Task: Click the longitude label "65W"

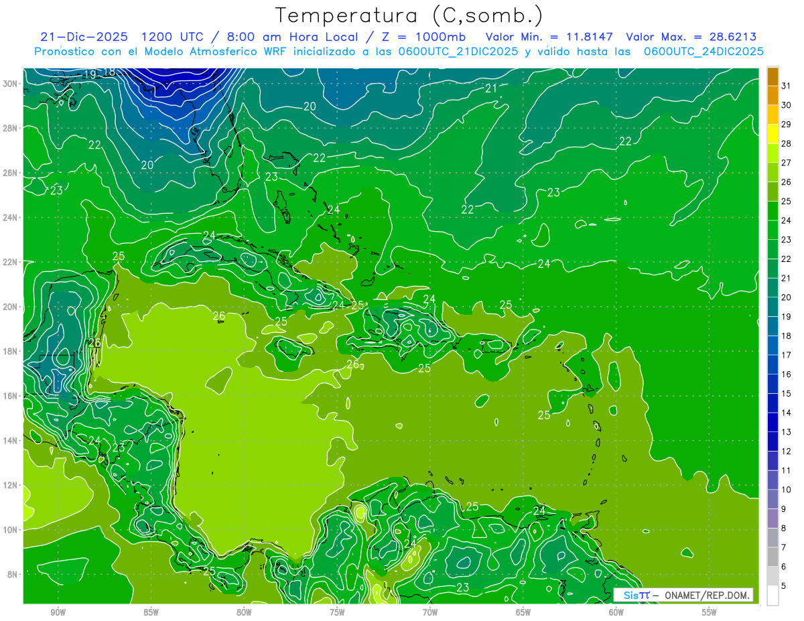Action: 523,612
